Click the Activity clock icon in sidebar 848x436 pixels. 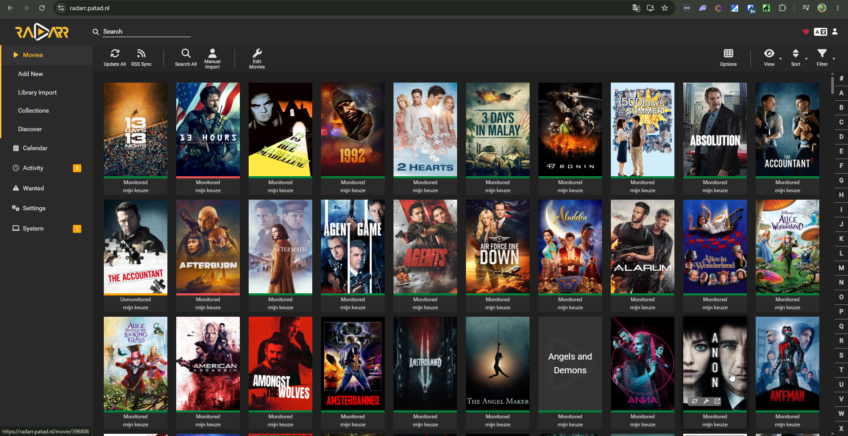coord(16,168)
